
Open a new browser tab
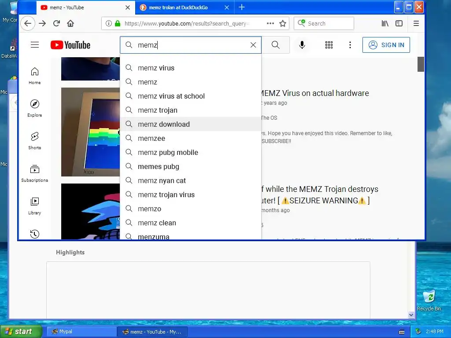(242, 7)
